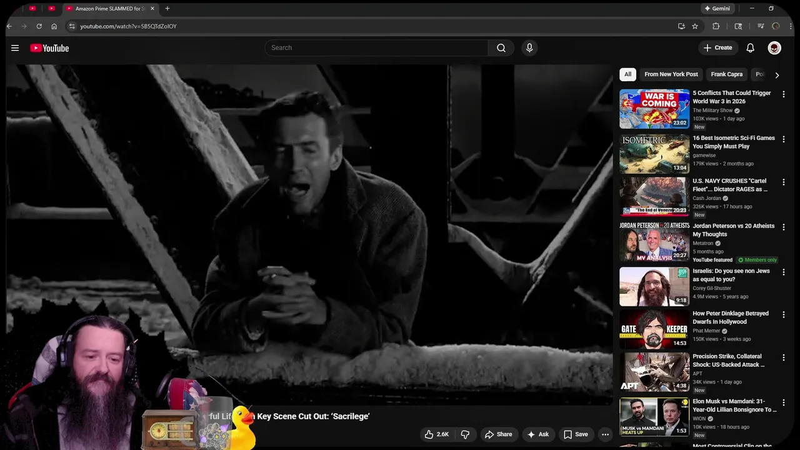
Task: Bookmark this page with the star
Action: click(x=695, y=26)
